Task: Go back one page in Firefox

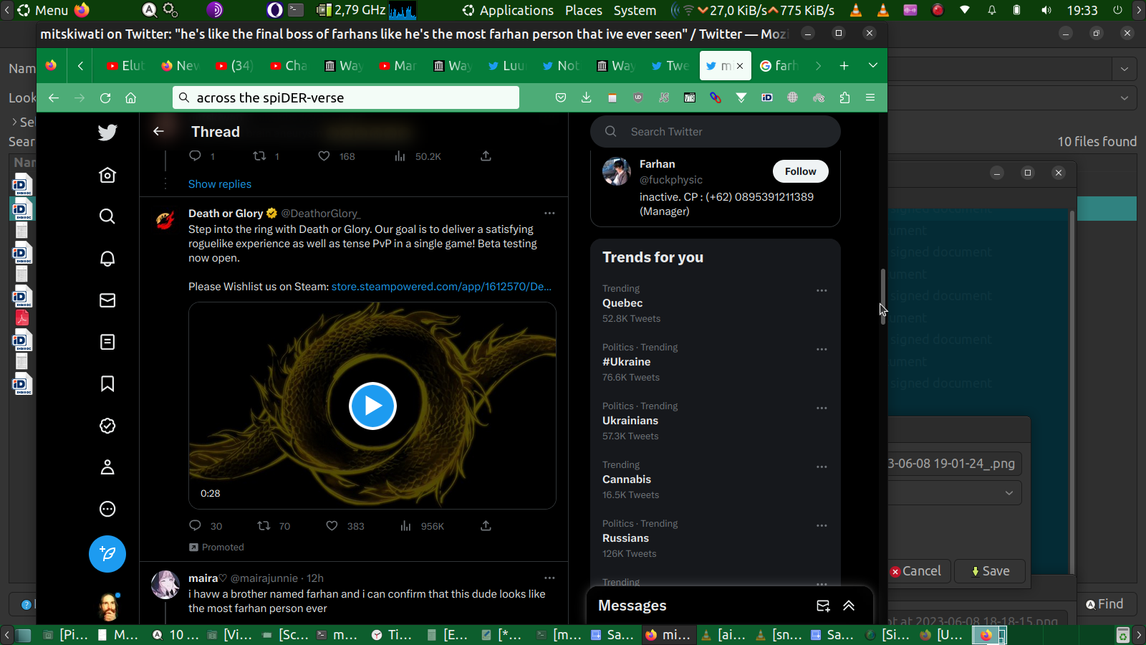Action: tap(54, 97)
